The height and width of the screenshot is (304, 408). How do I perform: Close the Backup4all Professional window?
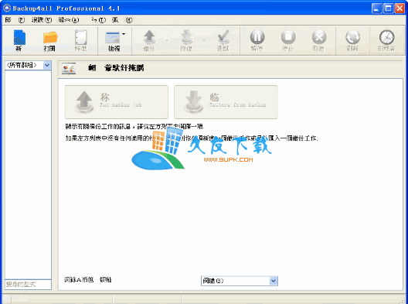[399, 9]
